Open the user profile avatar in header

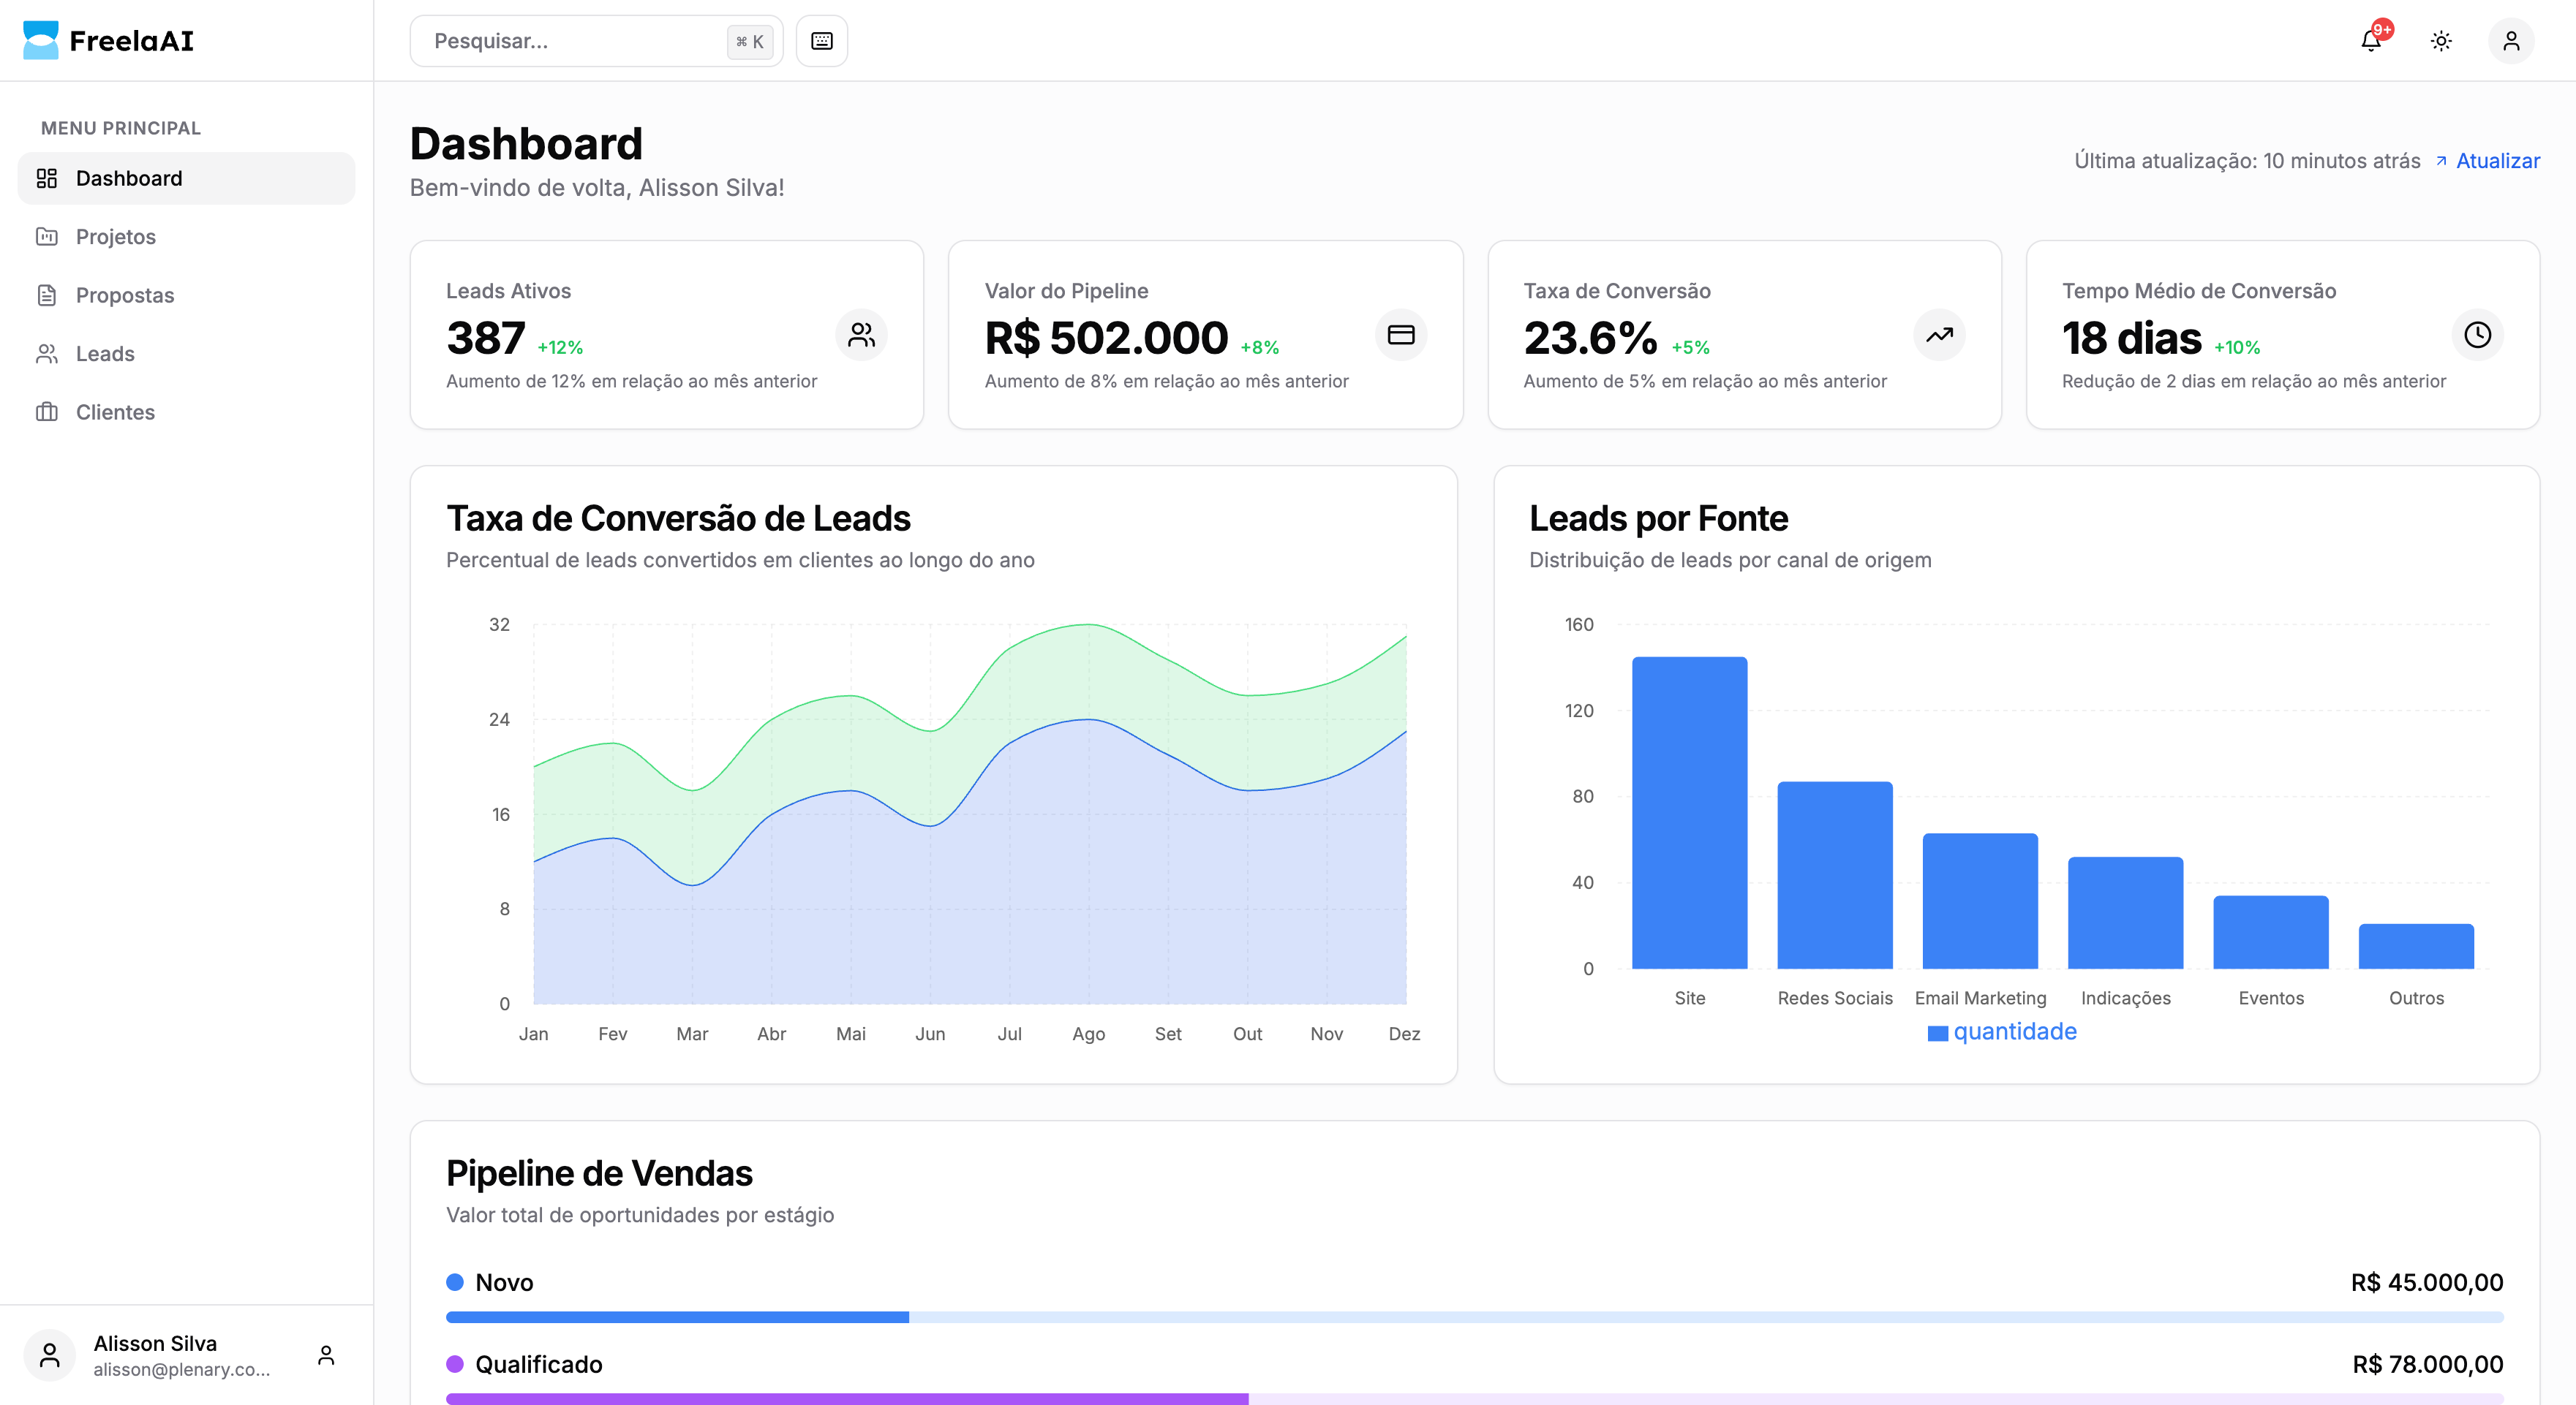pos(2510,41)
